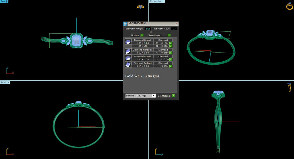Click the first Diamond Round gem icon

click(x=128, y=42)
